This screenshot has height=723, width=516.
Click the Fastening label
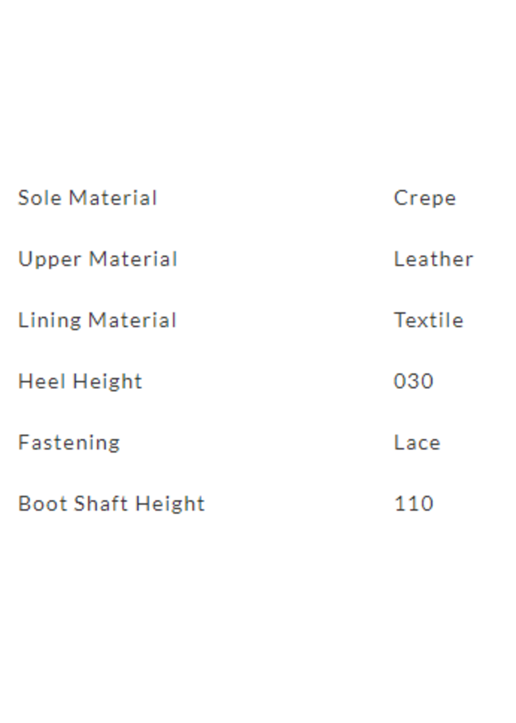click(x=69, y=442)
